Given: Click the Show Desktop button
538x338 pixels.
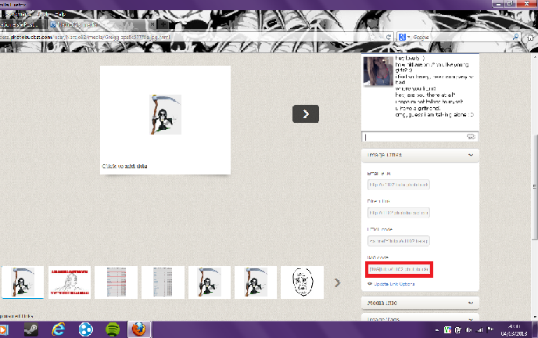Looking at the screenshot, I should tap(535, 329).
